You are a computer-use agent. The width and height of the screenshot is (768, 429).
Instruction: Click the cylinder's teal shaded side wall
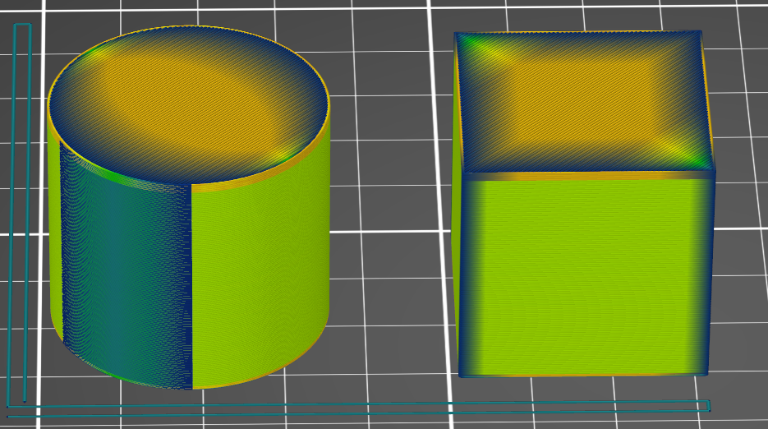123,271
